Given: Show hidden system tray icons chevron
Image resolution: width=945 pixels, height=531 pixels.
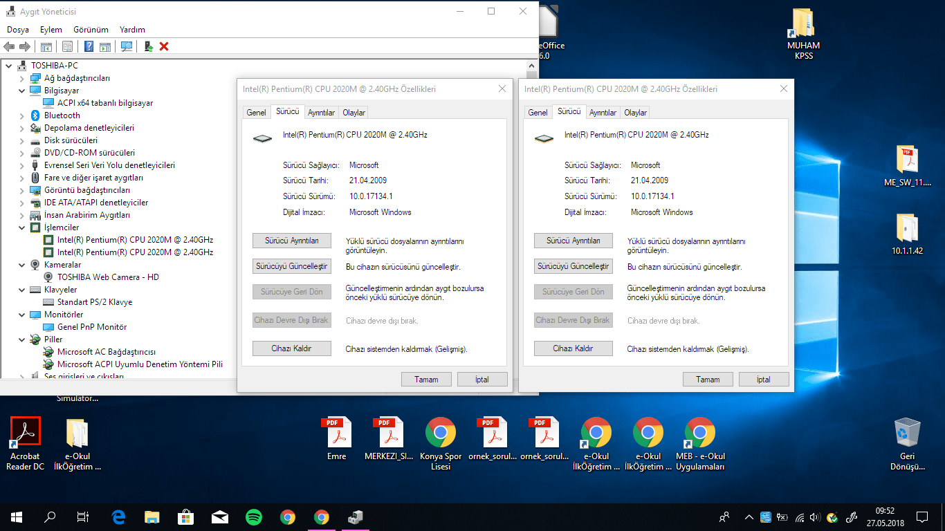Looking at the screenshot, I should (749, 516).
